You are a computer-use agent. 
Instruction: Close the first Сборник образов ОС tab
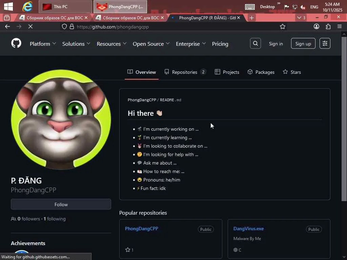[86, 18]
